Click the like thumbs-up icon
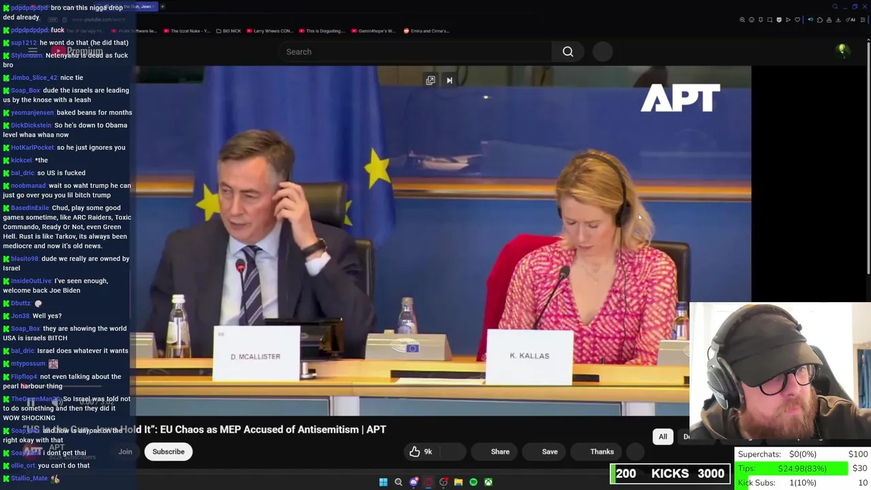The height and width of the screenshot is (490, 871). [414, 451]
